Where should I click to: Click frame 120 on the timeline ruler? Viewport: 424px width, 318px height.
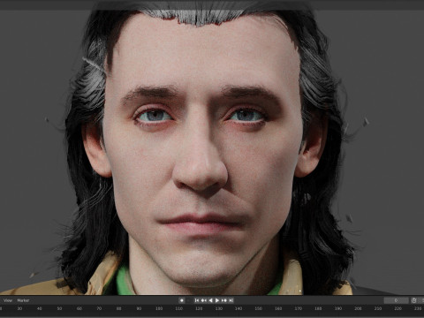tap(199, 308)
